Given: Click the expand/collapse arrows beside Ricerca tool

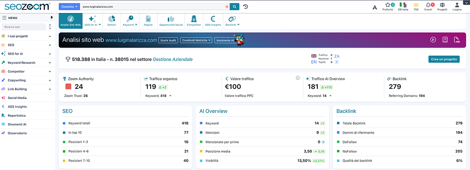Looking at the screenshot, I should click(50, 27).
